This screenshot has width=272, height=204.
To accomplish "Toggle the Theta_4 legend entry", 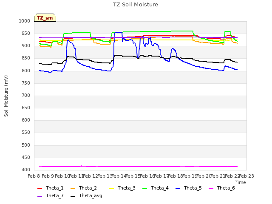I will click(155, 188).
